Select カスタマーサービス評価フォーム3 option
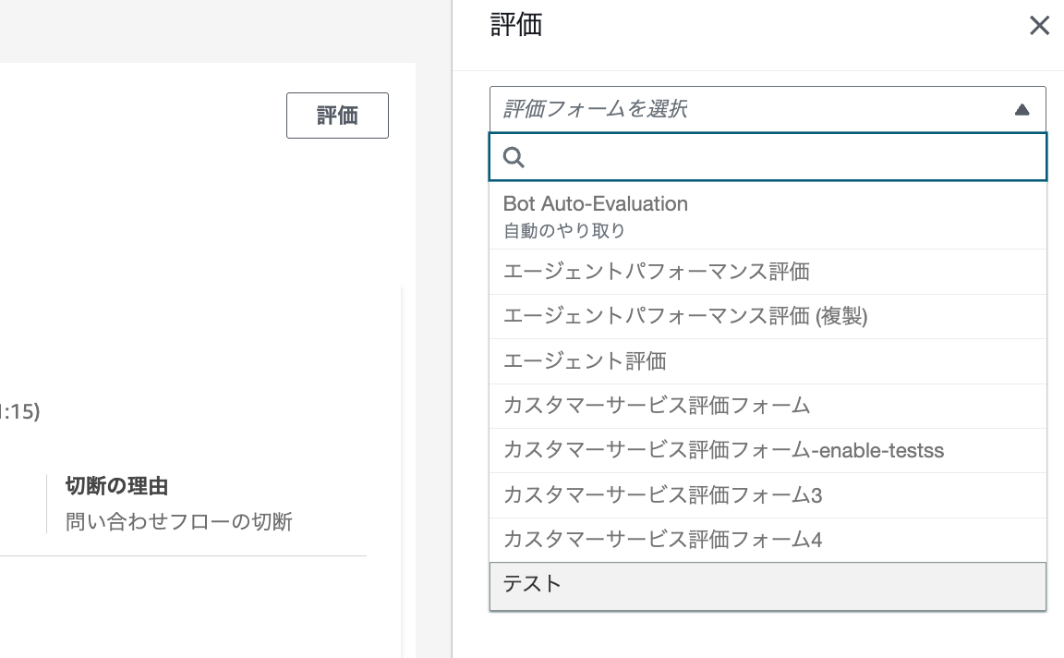Image resolution: width=1064 pixels, height=658 pixels. point(661,495)
